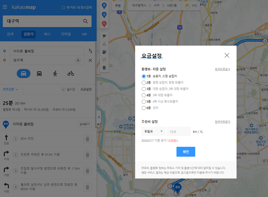Image resolution: width=268 pixels, height=197 pixels.
Task: Click the search magnifier icon
Action: (x=85, y=21)
